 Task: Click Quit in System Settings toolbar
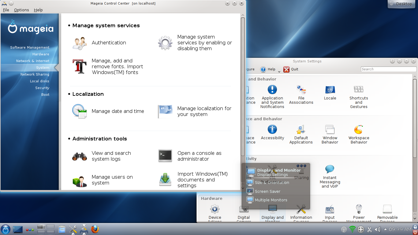coord(291,69)
